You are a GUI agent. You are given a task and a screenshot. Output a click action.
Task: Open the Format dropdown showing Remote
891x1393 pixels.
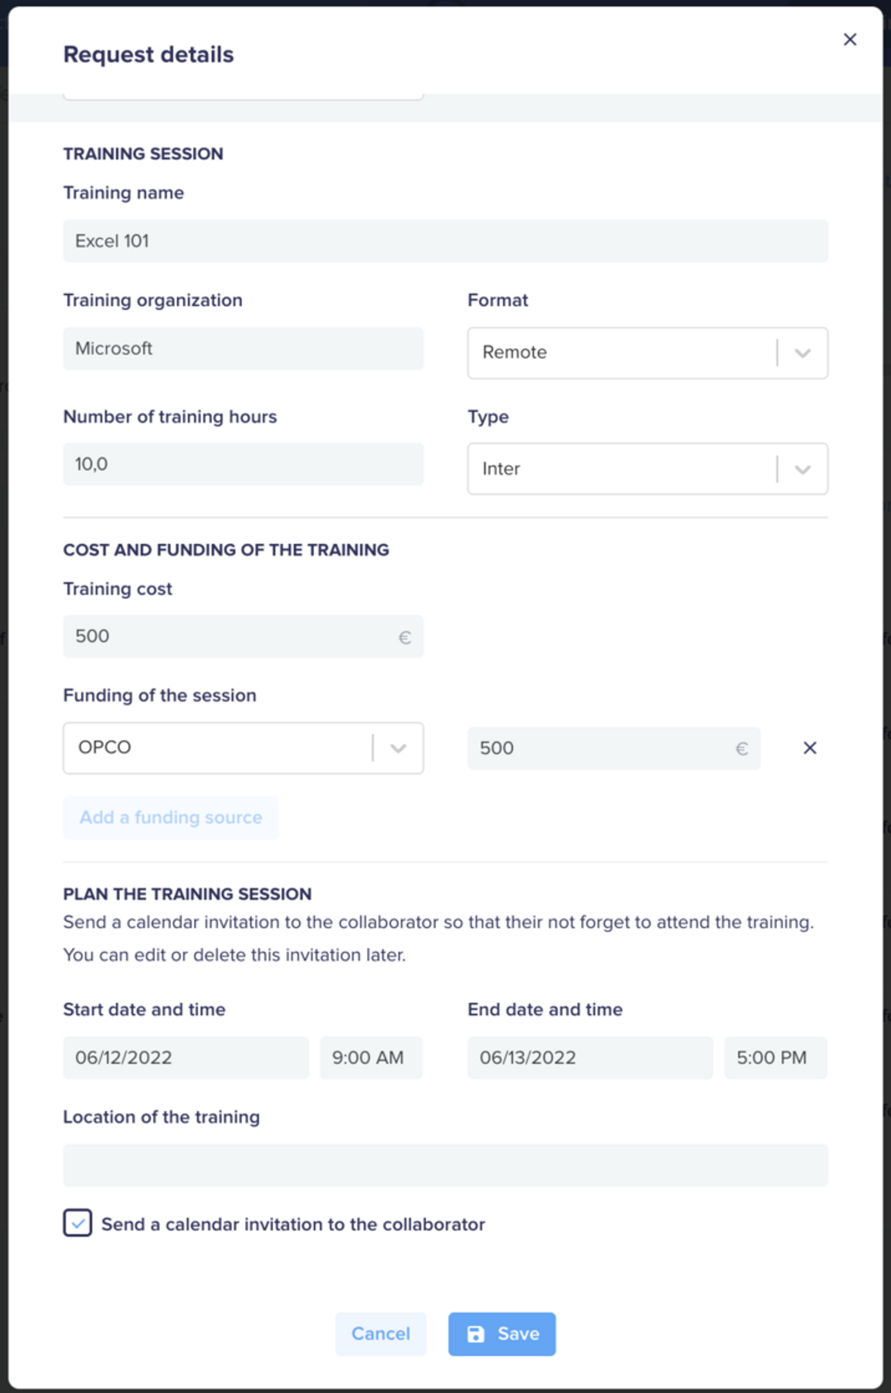click(x=647, y=353)
